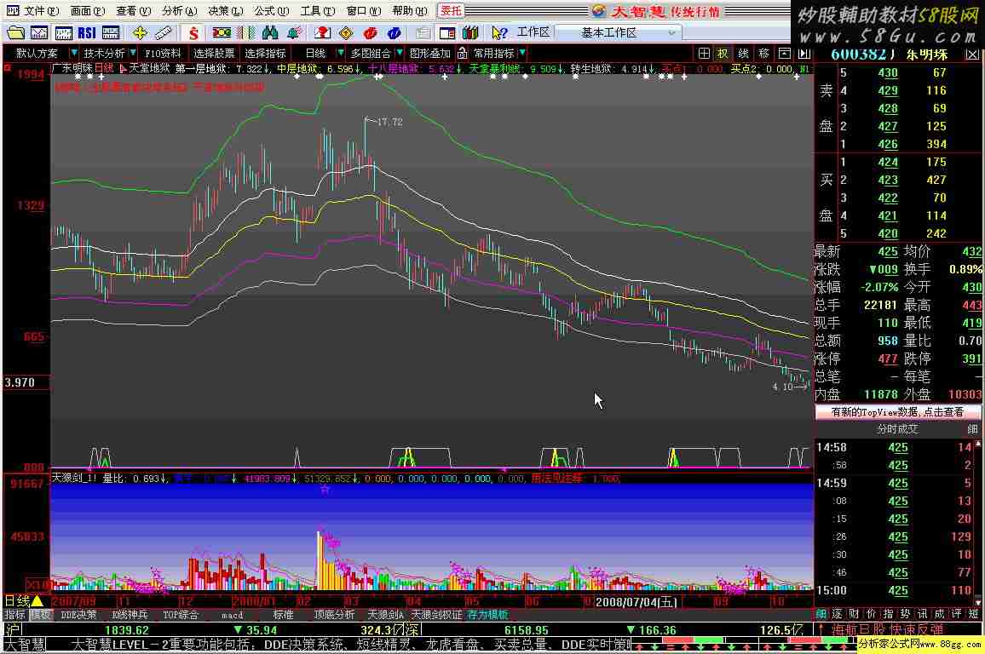Toggle the 线 chart button
The width and height of the screenshot is (985, 654).
coord(743,53)
